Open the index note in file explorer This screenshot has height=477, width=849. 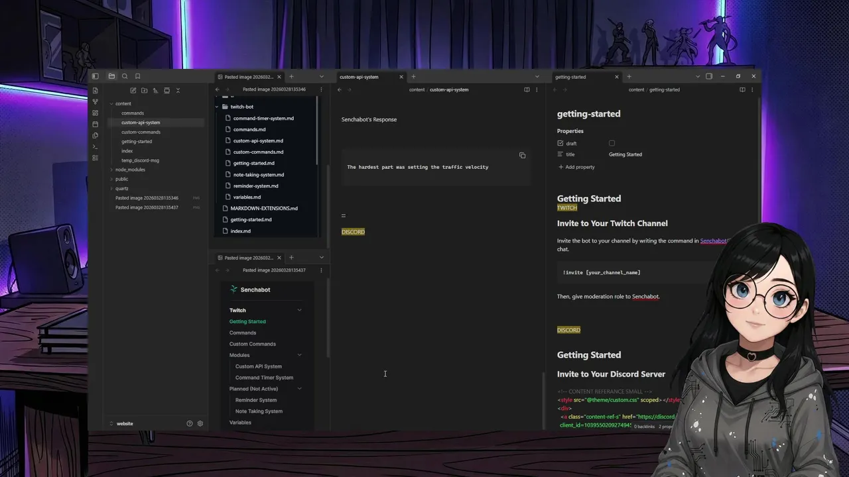click(x=127, y=151)
